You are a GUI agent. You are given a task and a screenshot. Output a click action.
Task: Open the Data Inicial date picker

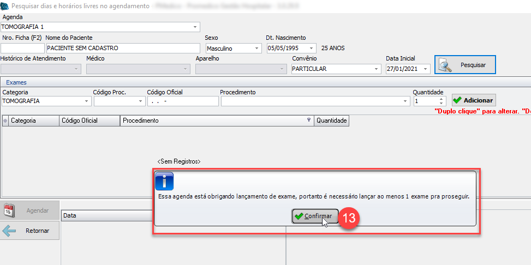(425, 69)
